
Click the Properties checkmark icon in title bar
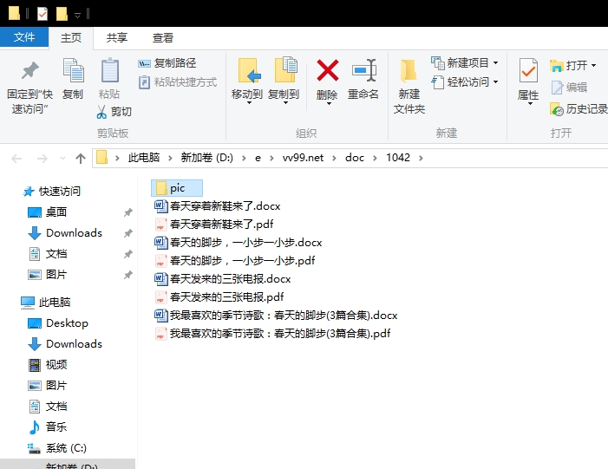pyautogui.click(x=42, y=14)
